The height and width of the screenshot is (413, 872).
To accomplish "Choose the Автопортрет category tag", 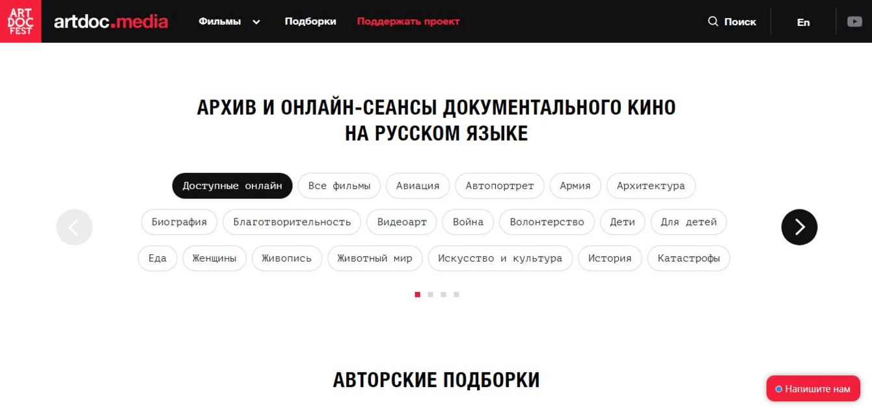I will click(x=500, y=185).
